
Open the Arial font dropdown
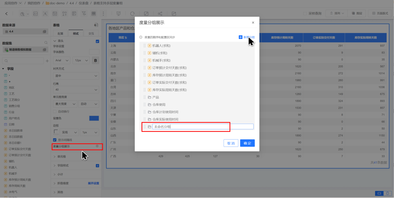tap(62, 60)
